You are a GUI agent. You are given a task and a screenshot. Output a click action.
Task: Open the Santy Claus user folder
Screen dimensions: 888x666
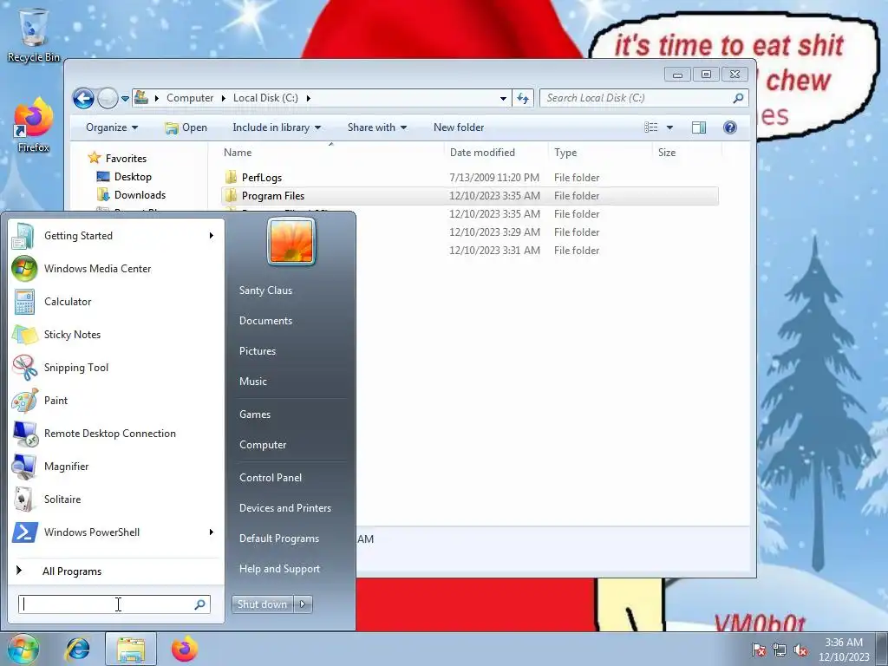[265, 291]
